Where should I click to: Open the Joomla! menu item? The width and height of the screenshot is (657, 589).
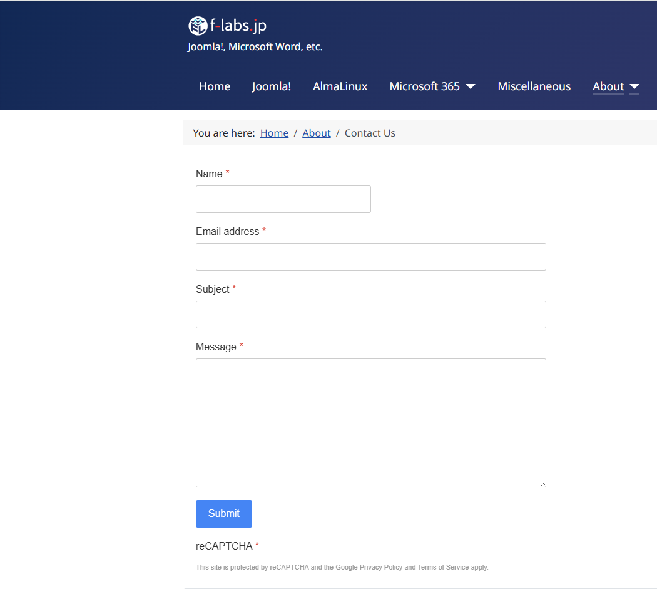[272, 86]
